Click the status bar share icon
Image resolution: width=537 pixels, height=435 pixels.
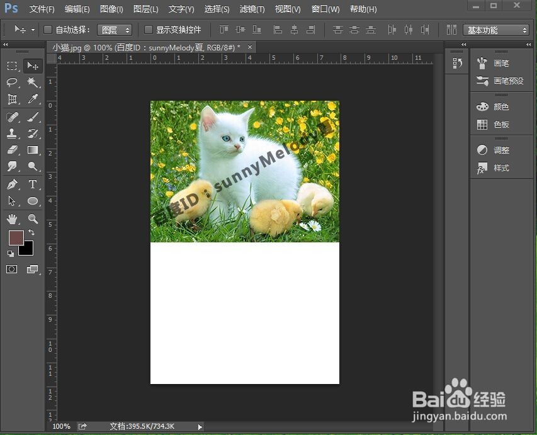[x=82, y=426]
